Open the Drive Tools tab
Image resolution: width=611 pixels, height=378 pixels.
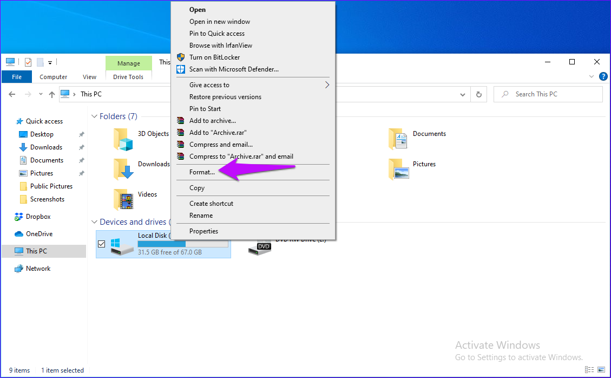click(128, 77)
